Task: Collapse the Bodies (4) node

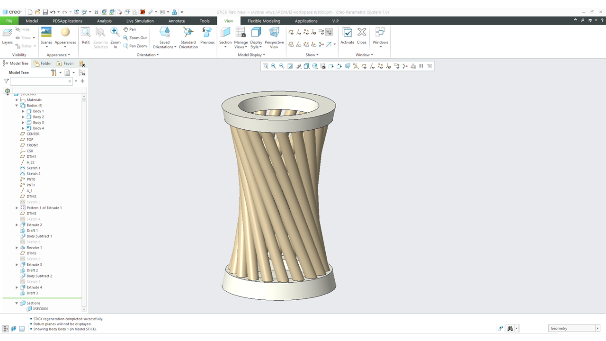Action: pos(17,106)
